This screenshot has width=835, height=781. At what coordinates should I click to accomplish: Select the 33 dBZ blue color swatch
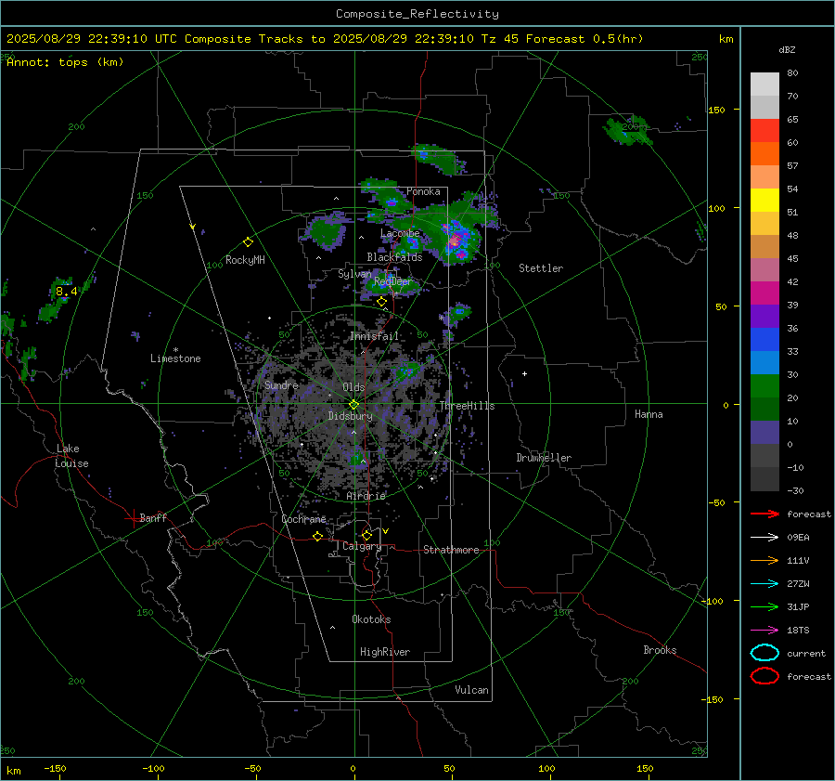pyautogui.click(x=764, y=340)
